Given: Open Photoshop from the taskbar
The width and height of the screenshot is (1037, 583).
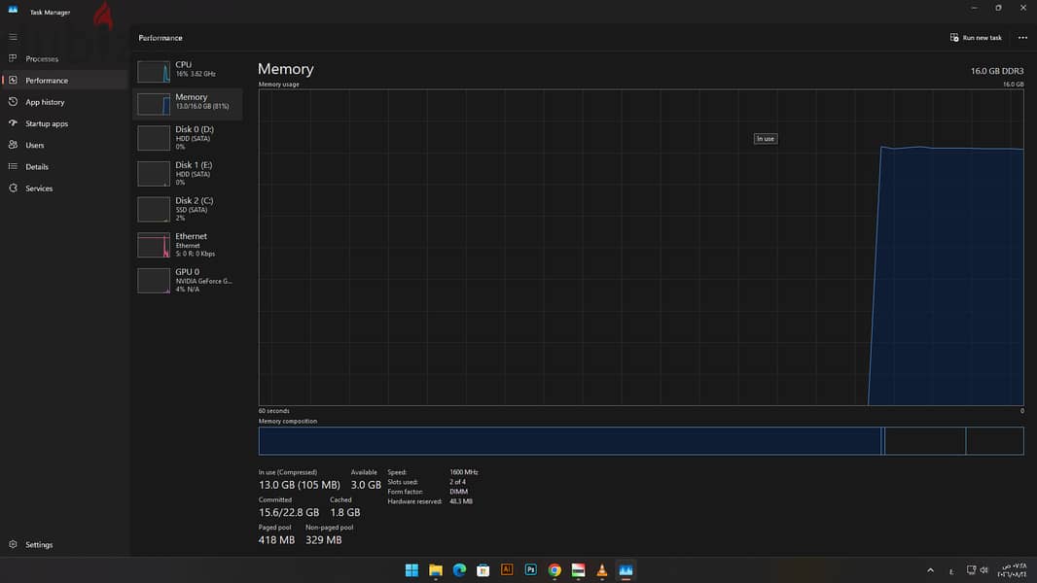Looking at the screenshot, I should point(530,569).
